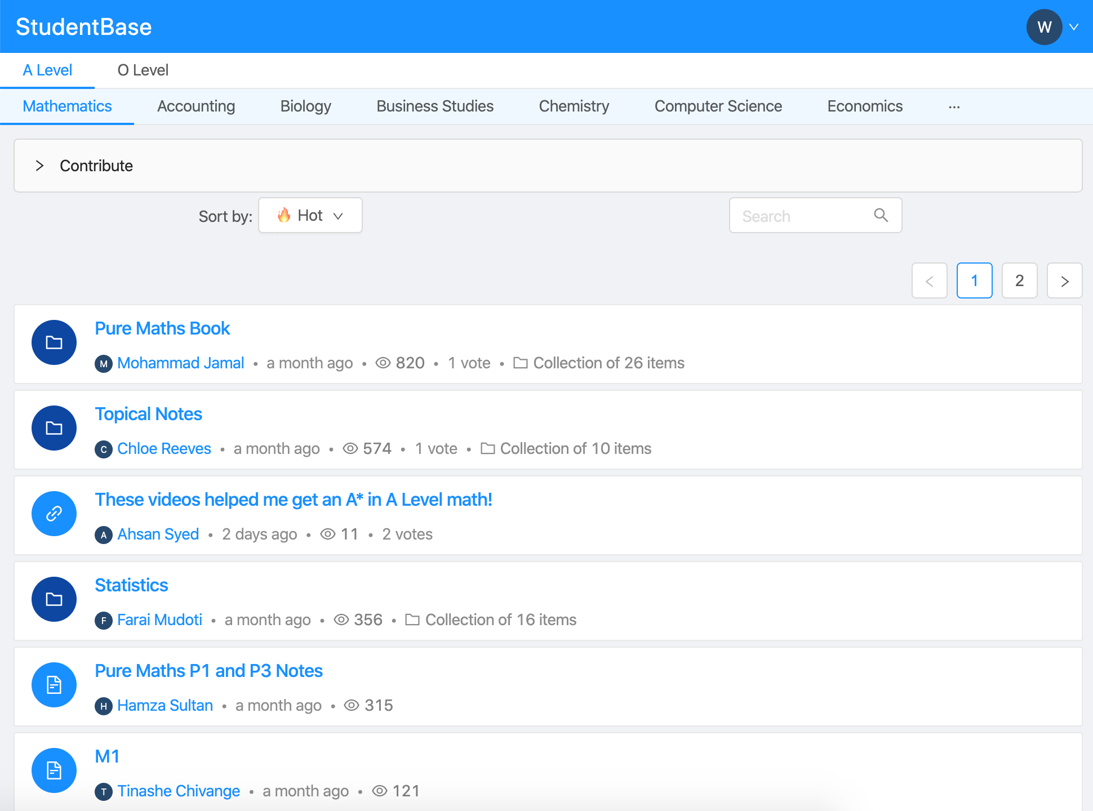
Task: Switch to the O Level tab
Action: point(143,70)
